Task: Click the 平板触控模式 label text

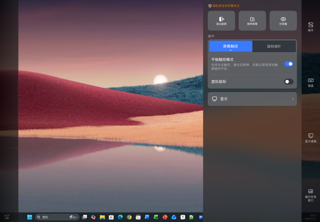Action: [222, 60]
